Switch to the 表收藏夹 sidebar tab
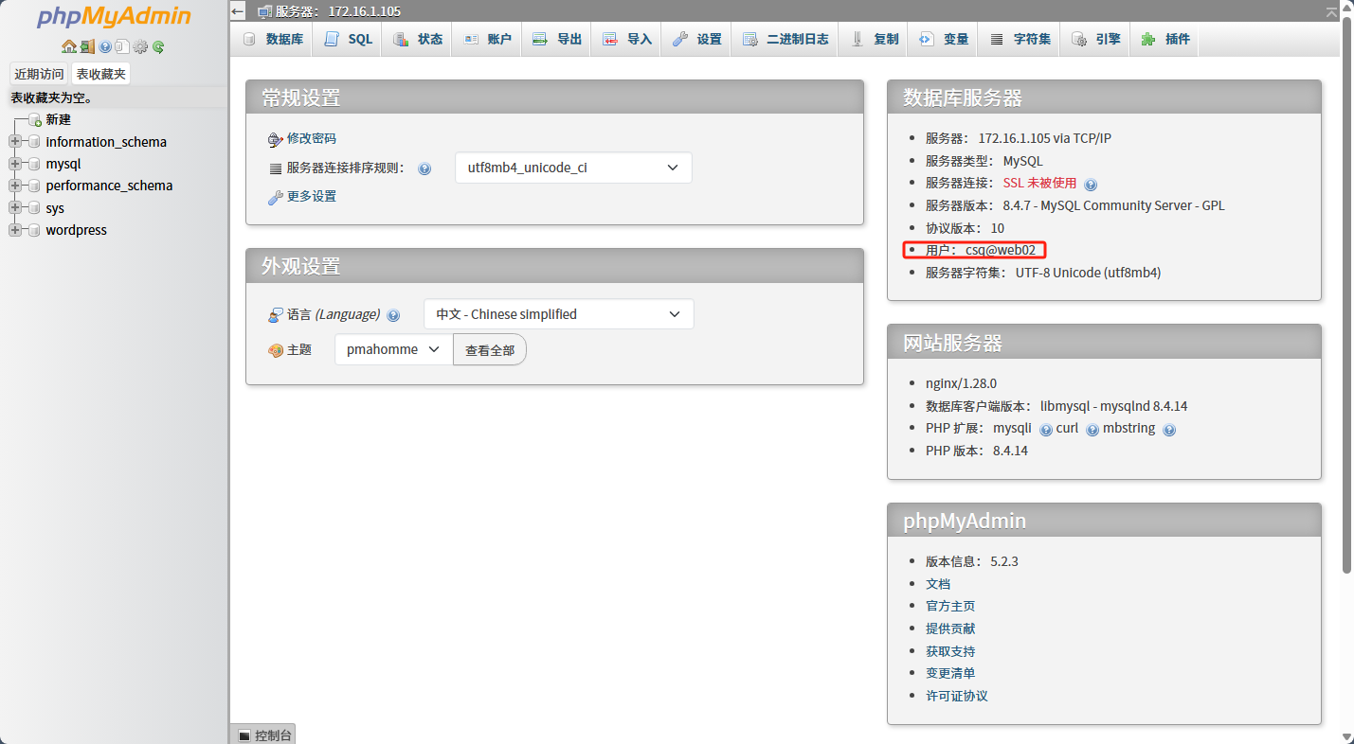The height and width of the screenshot is (744, 1354). click(101, 74)
